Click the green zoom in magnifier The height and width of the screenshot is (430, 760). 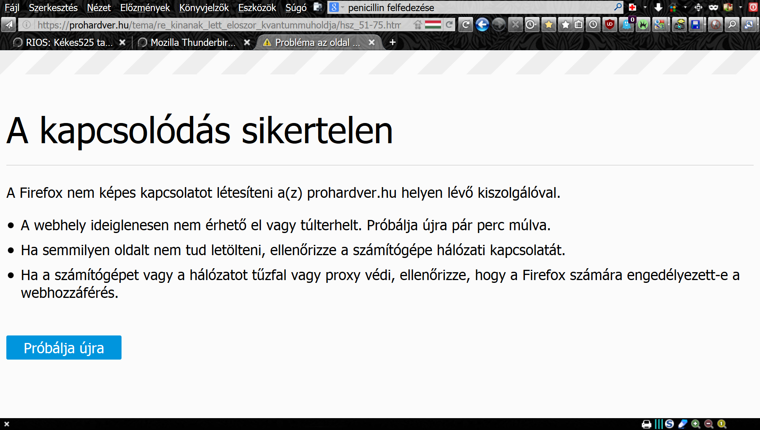tap(695, 424)
